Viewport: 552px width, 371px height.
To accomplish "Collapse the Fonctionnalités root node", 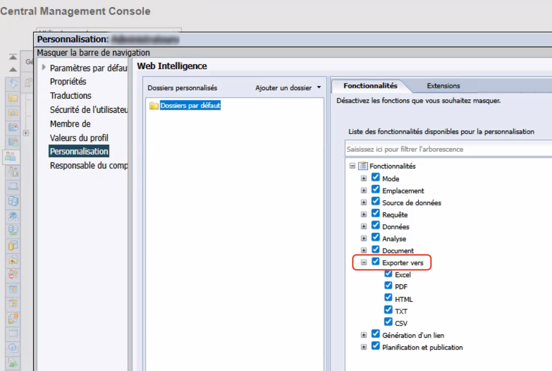I will (352, 166).
